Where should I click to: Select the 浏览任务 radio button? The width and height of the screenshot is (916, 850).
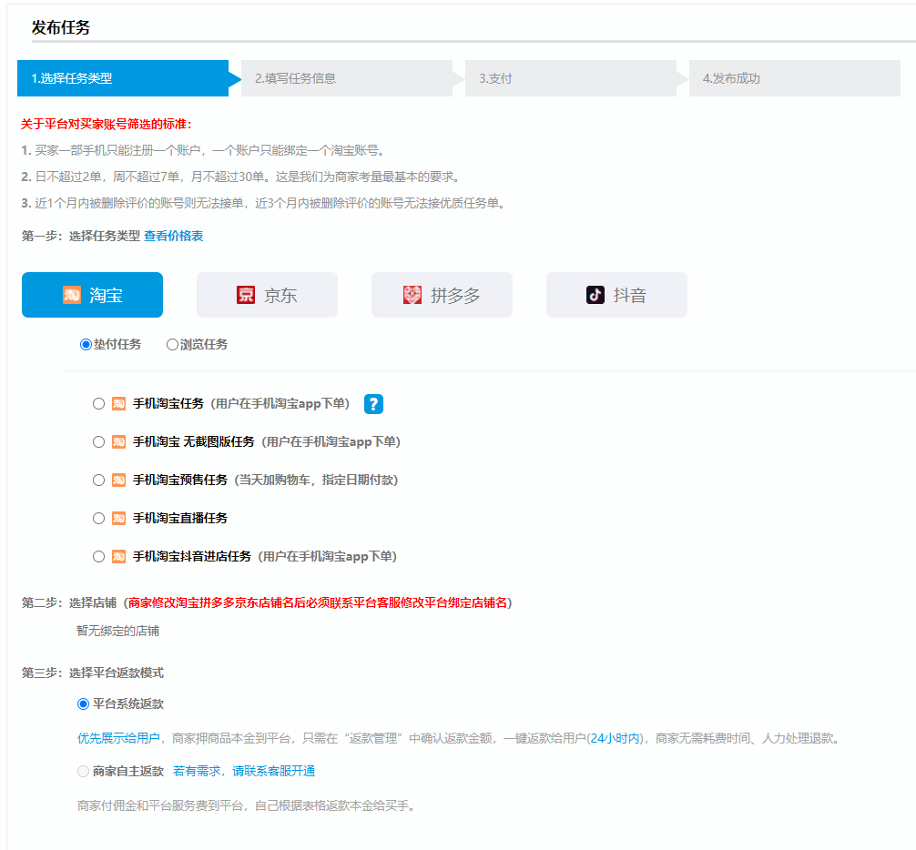[172, 344]
